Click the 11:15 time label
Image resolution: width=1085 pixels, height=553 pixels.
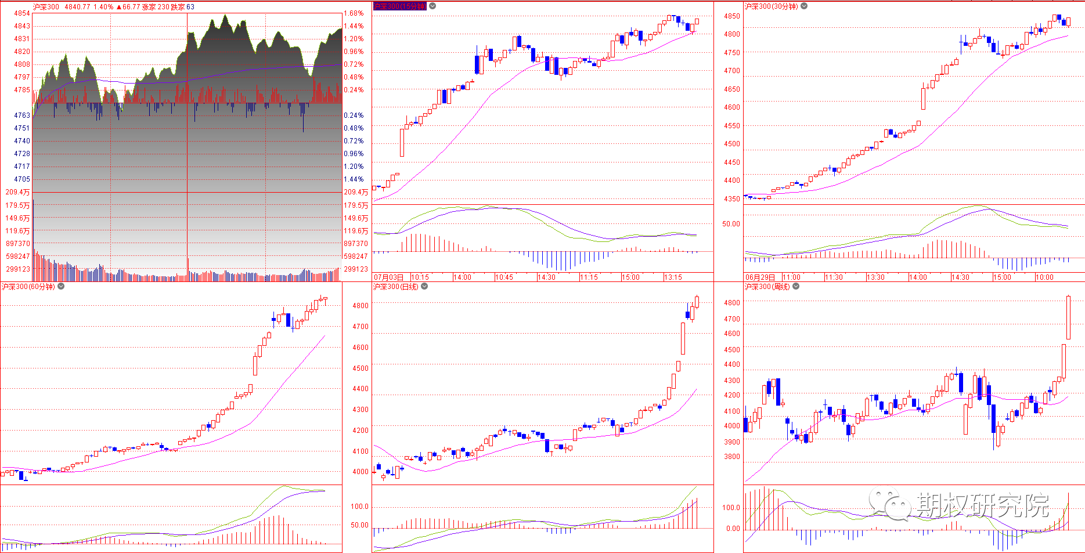click(589, 277)
